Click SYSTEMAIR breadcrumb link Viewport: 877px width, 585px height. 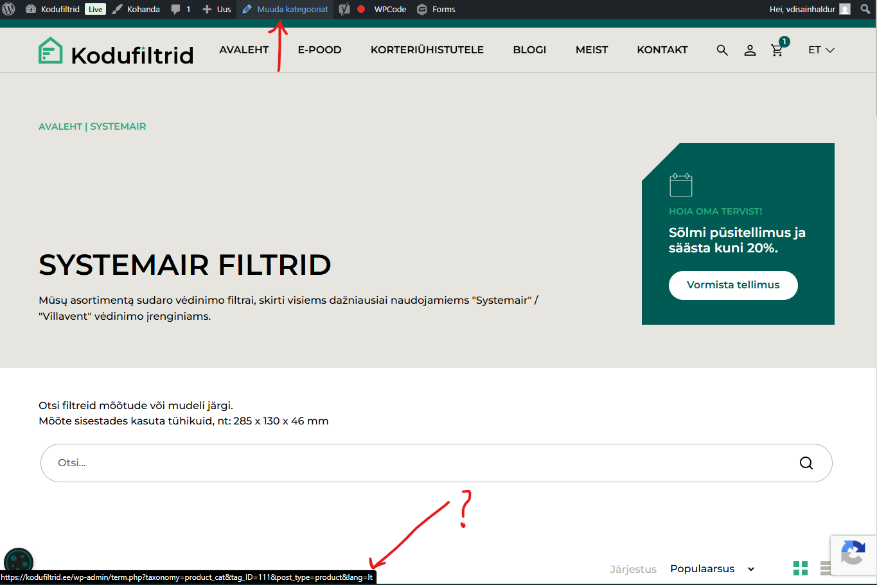point(118,127)
